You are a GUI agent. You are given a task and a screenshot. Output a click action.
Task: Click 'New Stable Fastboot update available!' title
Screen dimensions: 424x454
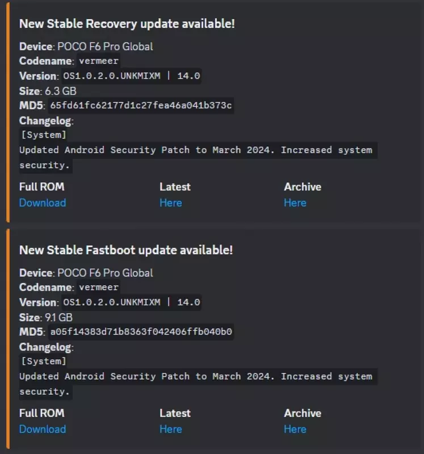tap(126, 250)
